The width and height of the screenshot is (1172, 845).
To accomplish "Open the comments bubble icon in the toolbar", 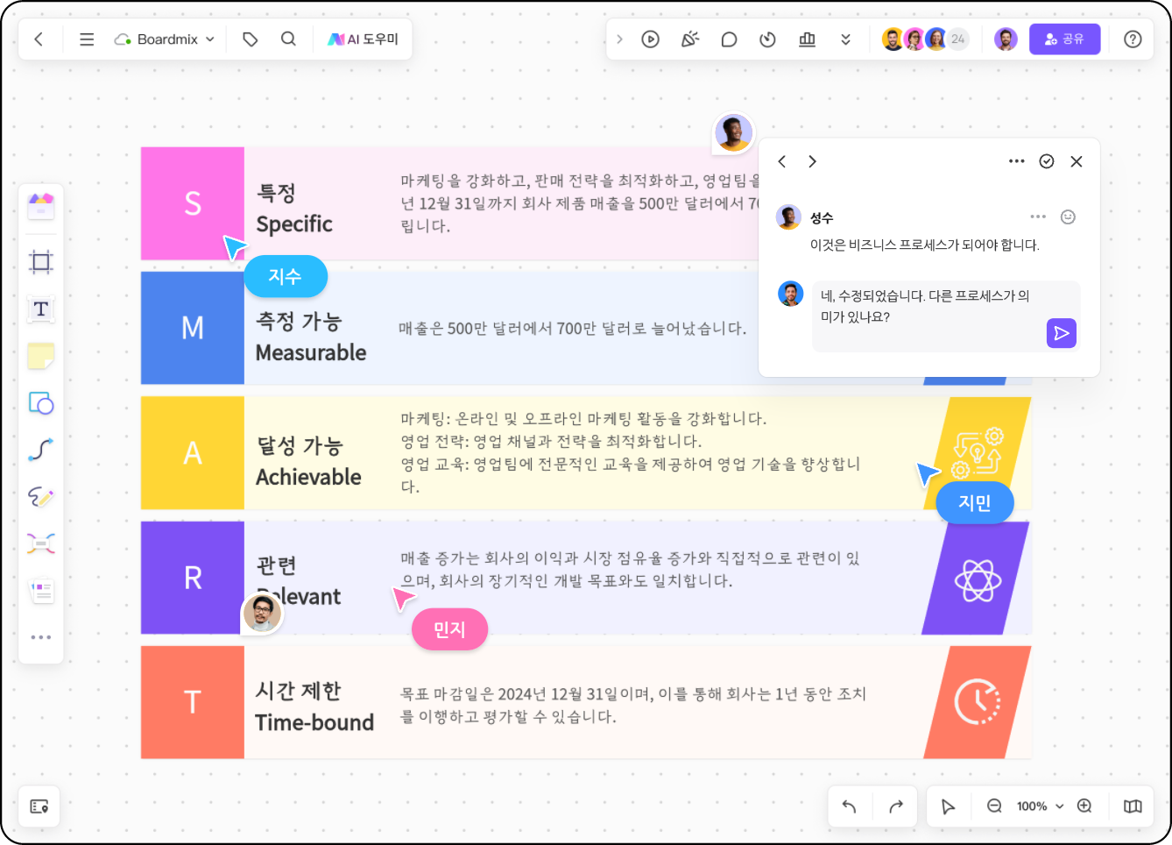I will [x=729, y=39].
